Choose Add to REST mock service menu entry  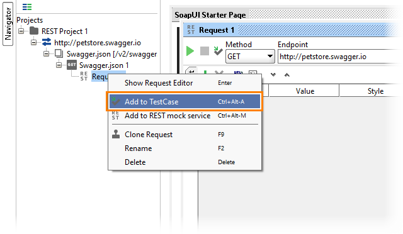(184, 116)
